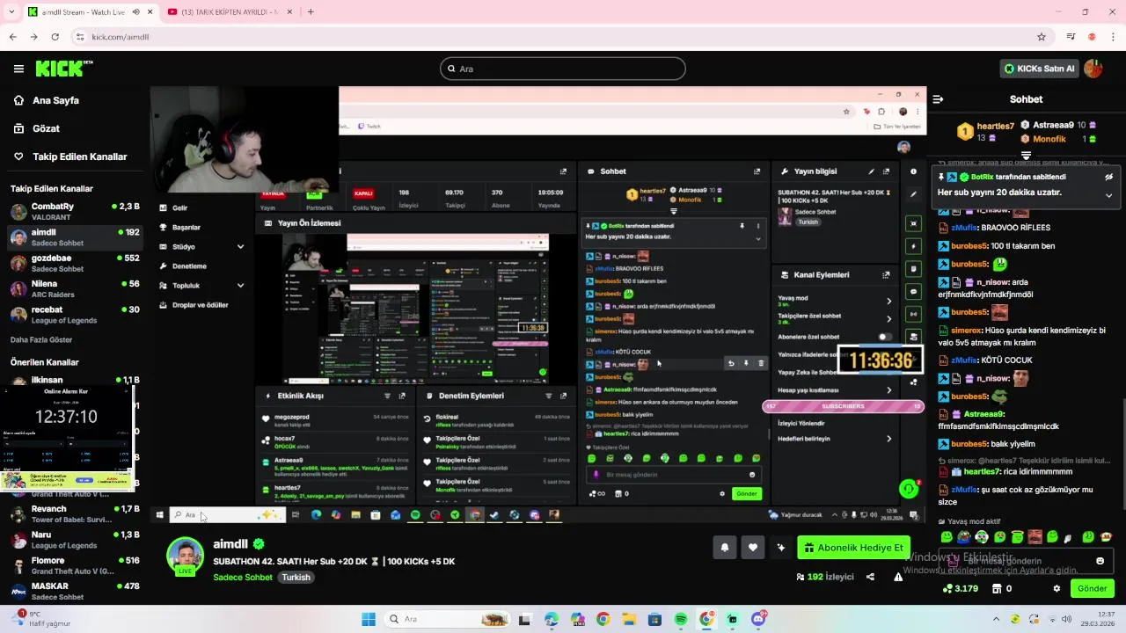
Task: Select CombatRy followed channel
Action: coord(74,211)
